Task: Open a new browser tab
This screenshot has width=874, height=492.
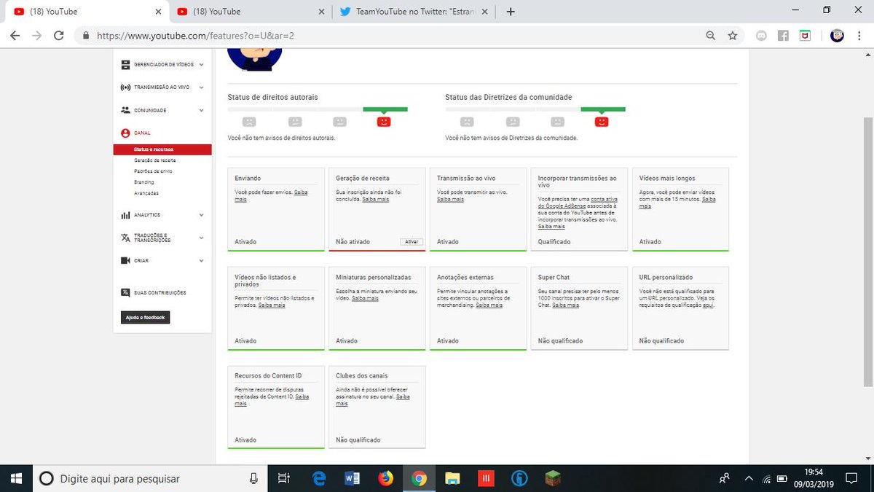Action: click(511, 12)
